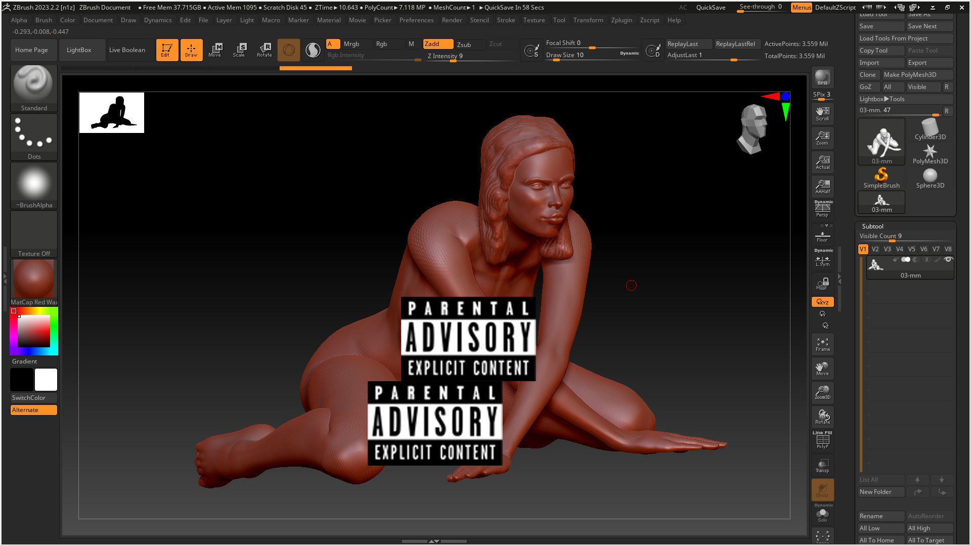Image resolution: width=971 pixels, height=546 pixels.
Task: Open the Alpha menu
Action: 19,20
